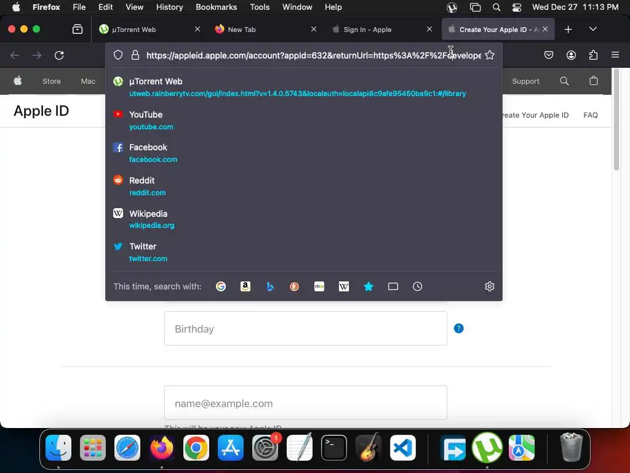Close the Sign In - Apple tab
The image size is (630, 473).
pyautogui.click(x=429, y=29)
